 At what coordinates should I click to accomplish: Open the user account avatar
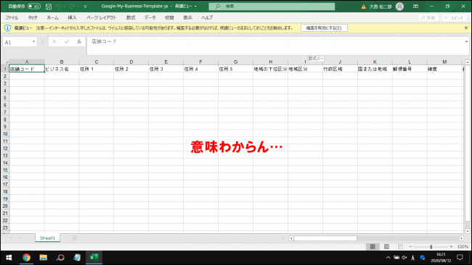(399, 7)
